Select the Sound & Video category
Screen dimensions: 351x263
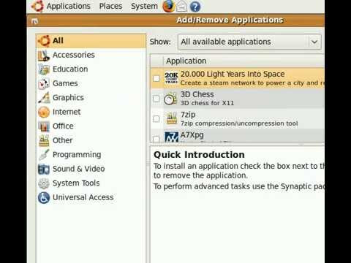point(91,169)
